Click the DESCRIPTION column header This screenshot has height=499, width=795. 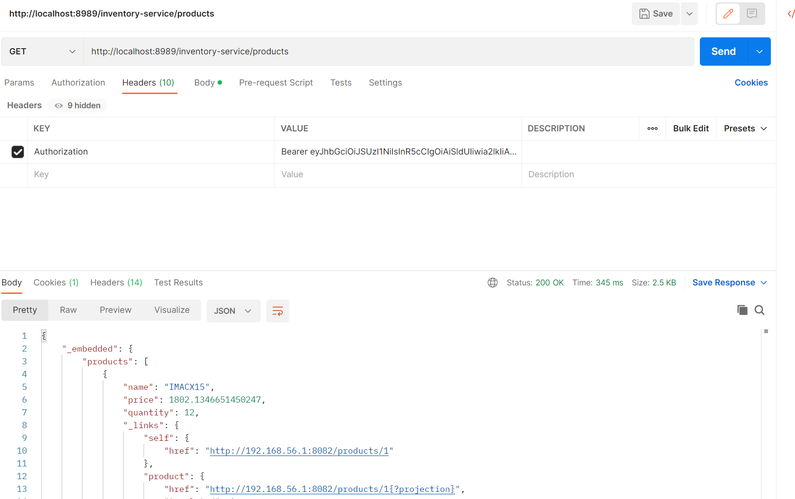click(556, 129)
